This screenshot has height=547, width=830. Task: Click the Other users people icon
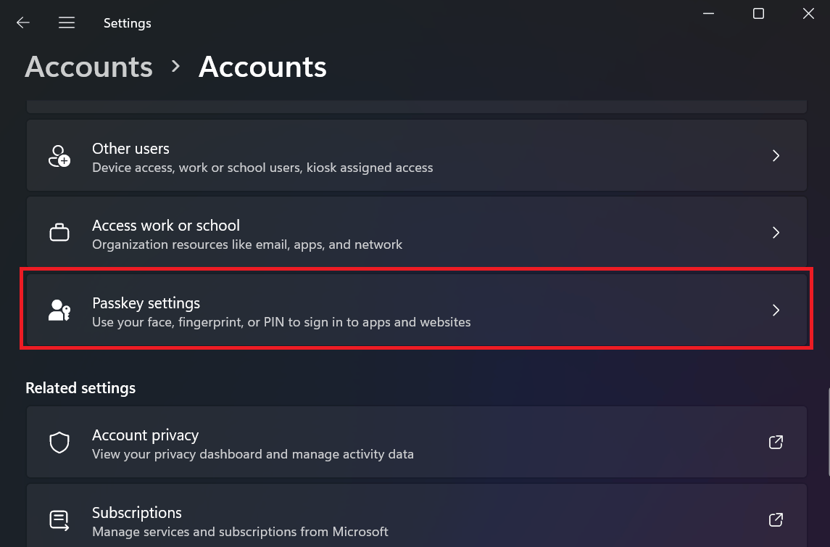[x=59, y=155]
